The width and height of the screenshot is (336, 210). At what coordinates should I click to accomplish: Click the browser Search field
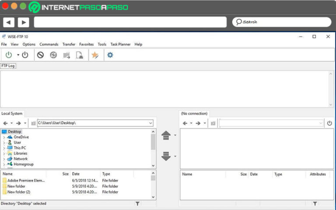(281, 22)
